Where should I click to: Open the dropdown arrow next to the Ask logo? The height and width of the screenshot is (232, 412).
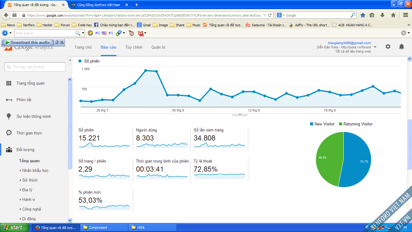coord(10,33)
